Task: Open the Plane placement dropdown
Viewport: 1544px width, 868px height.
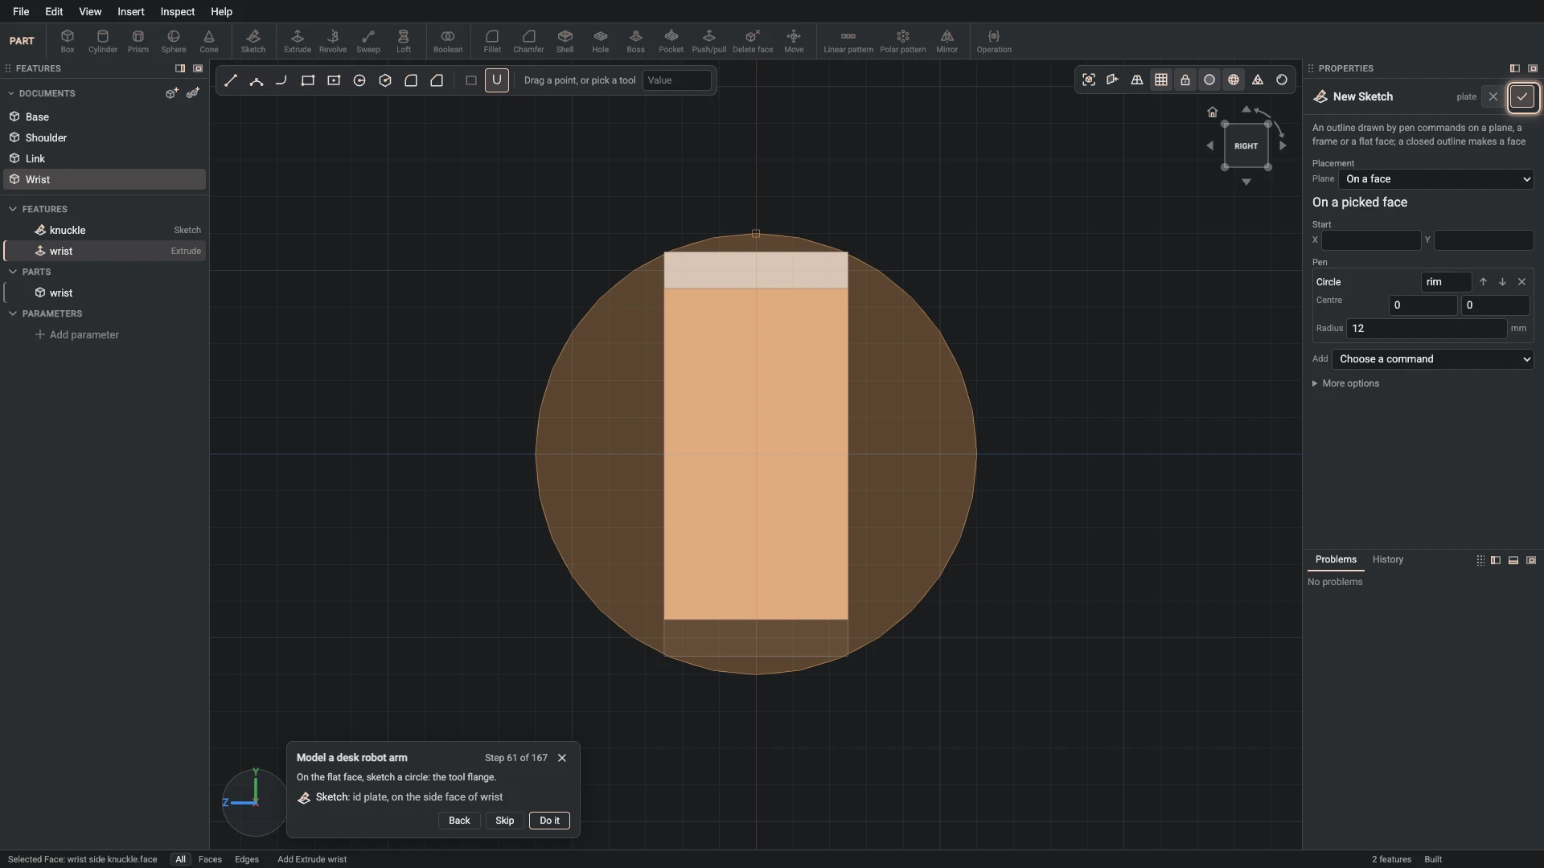Action: click(x=1437, y=179)
